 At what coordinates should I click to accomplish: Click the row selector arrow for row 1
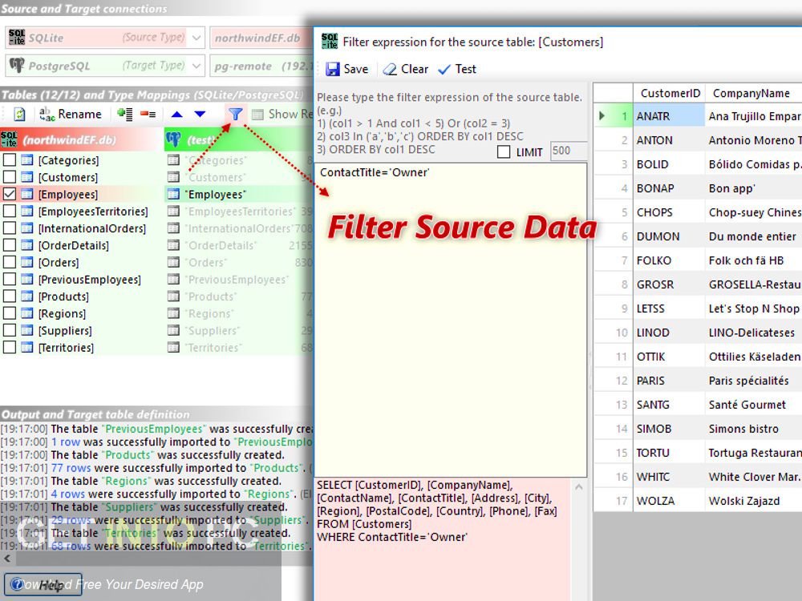602,116
